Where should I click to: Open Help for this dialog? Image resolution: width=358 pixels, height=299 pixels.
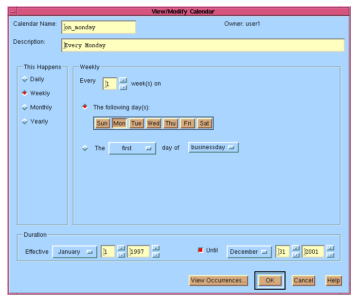[x=334, y=281]
